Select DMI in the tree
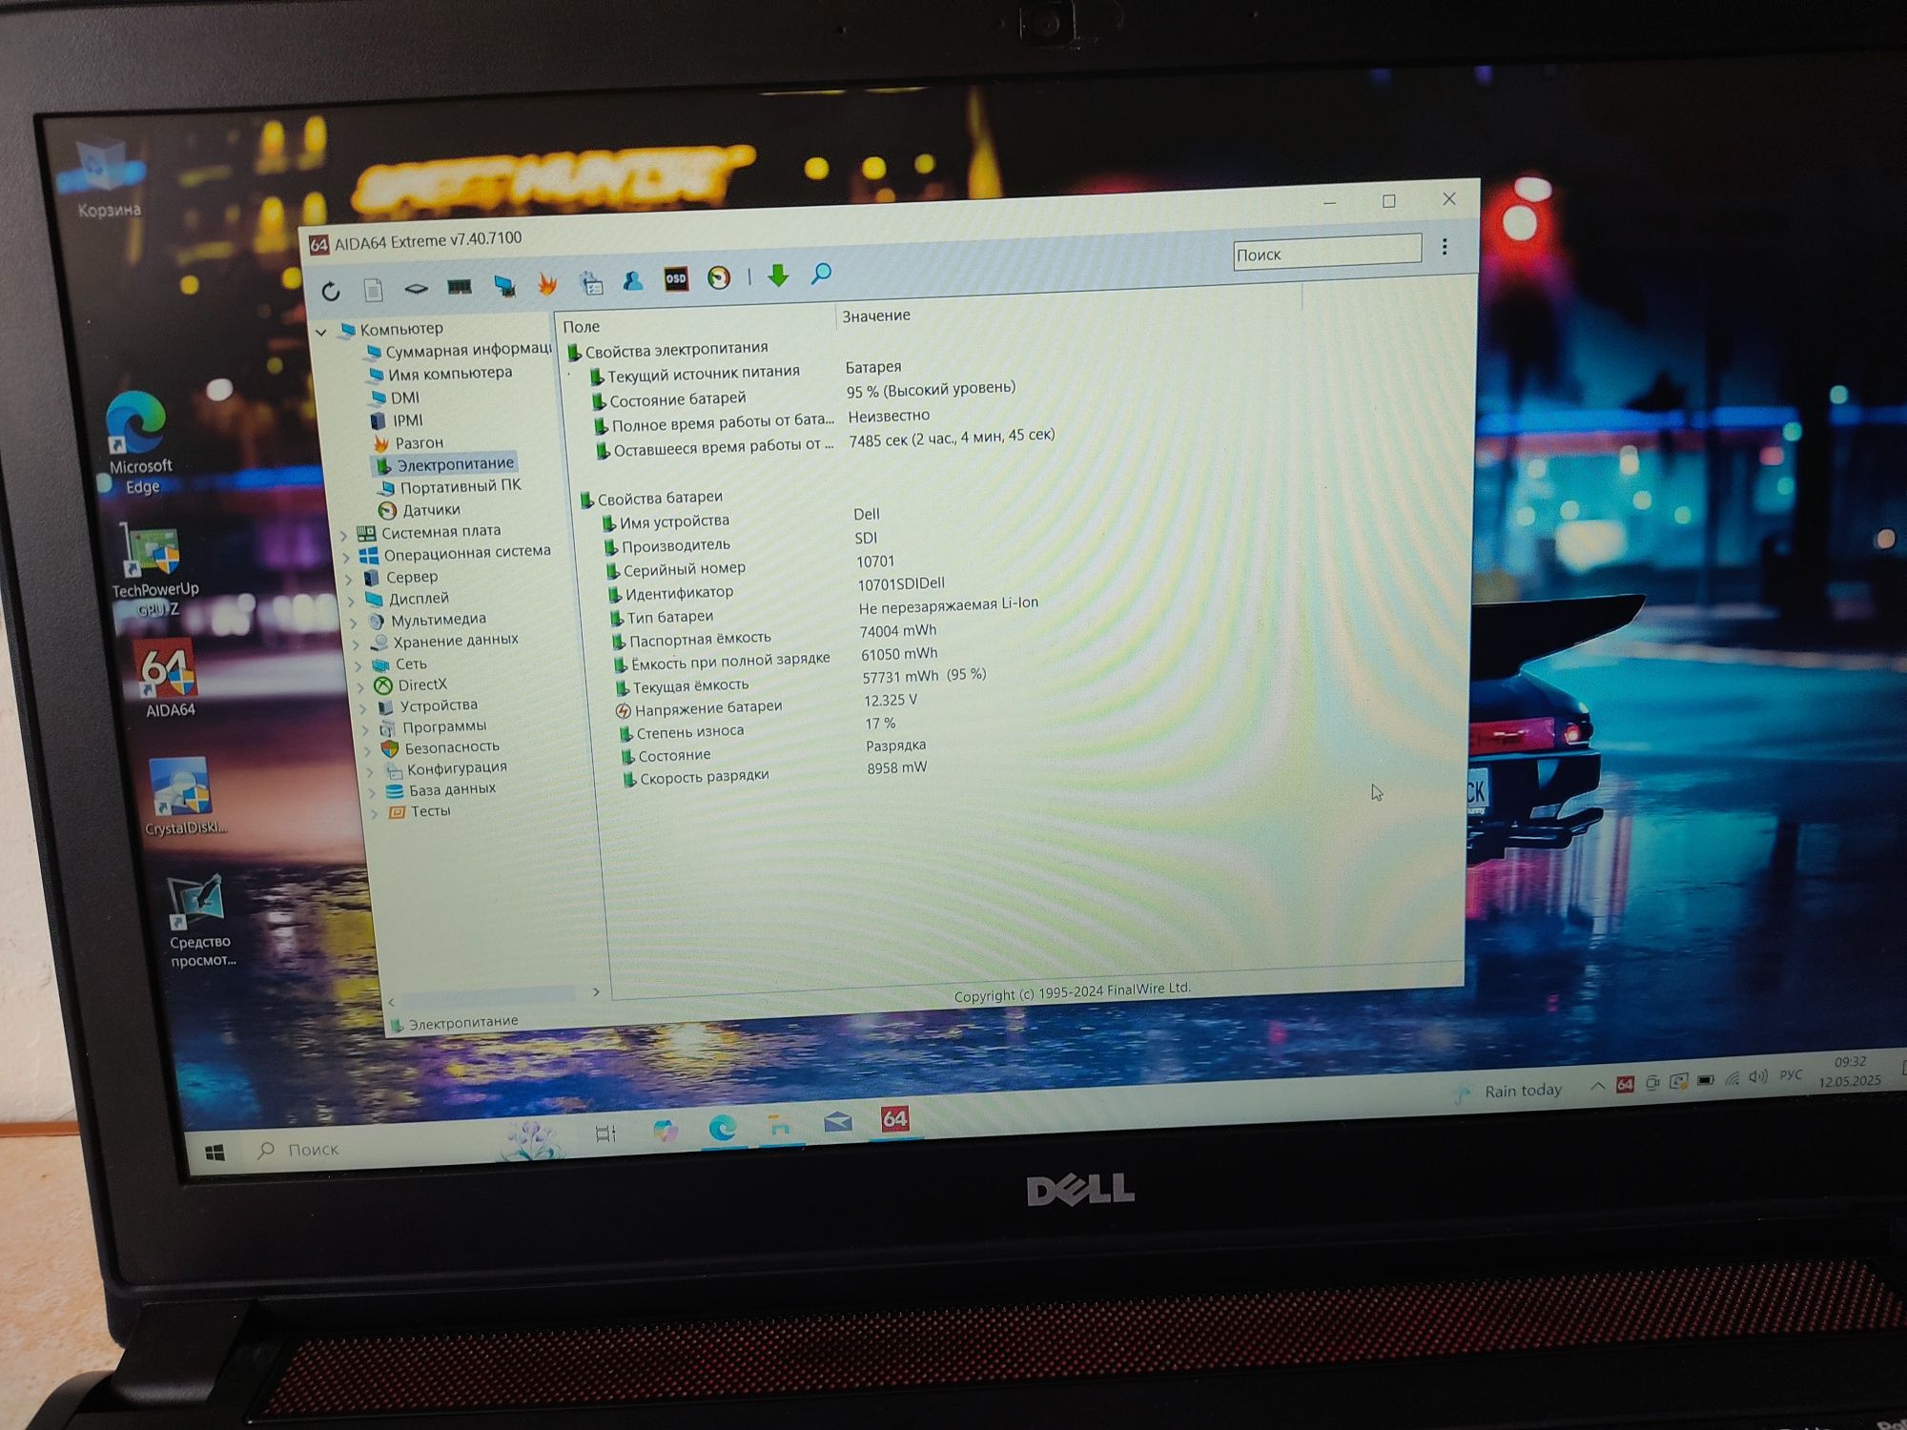 coord(395,398)
